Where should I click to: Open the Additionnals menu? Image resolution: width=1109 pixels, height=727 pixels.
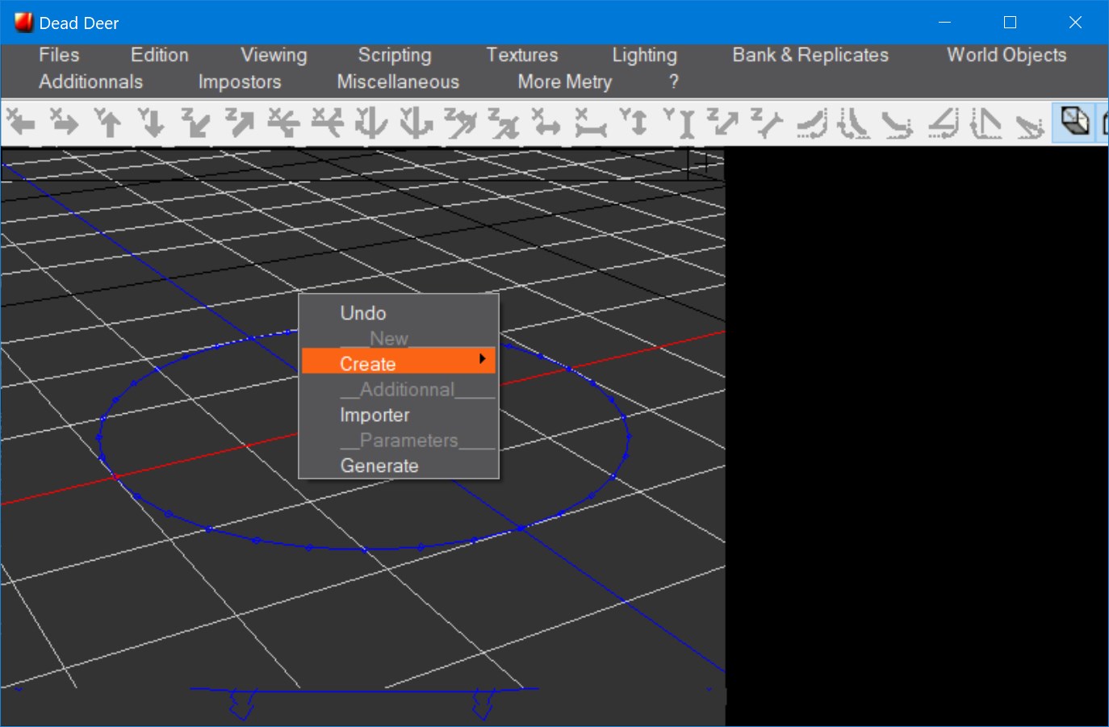tap(90, 81)
